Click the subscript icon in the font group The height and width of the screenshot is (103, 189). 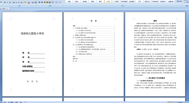(x=16, y=3)
